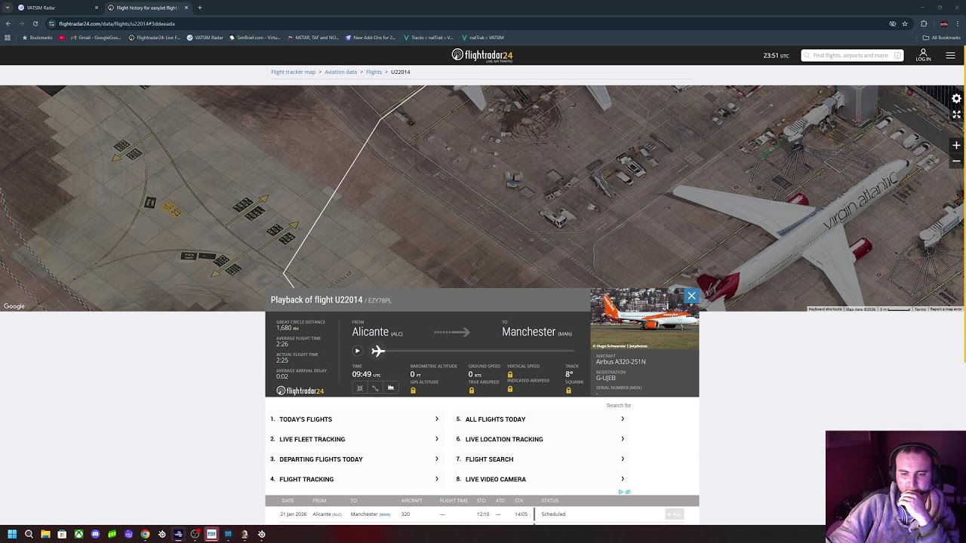Zoom out the map with minus button

click(956, 161)
